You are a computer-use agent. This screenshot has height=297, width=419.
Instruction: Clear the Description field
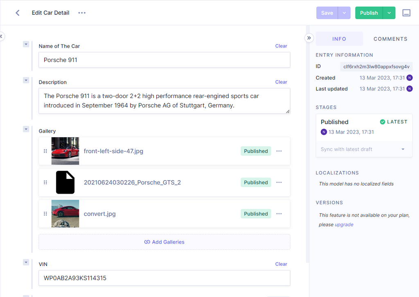281,82
